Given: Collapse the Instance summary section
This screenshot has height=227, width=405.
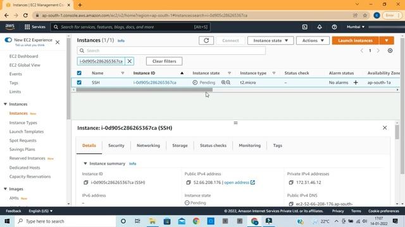Looking at the screenshot, I should [x=85, y=163].
